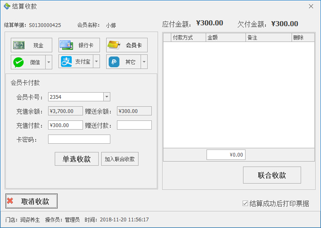Pick the WeChat (微信) payment icon
The width and height of the screenshot is (321, 228).
19,62
